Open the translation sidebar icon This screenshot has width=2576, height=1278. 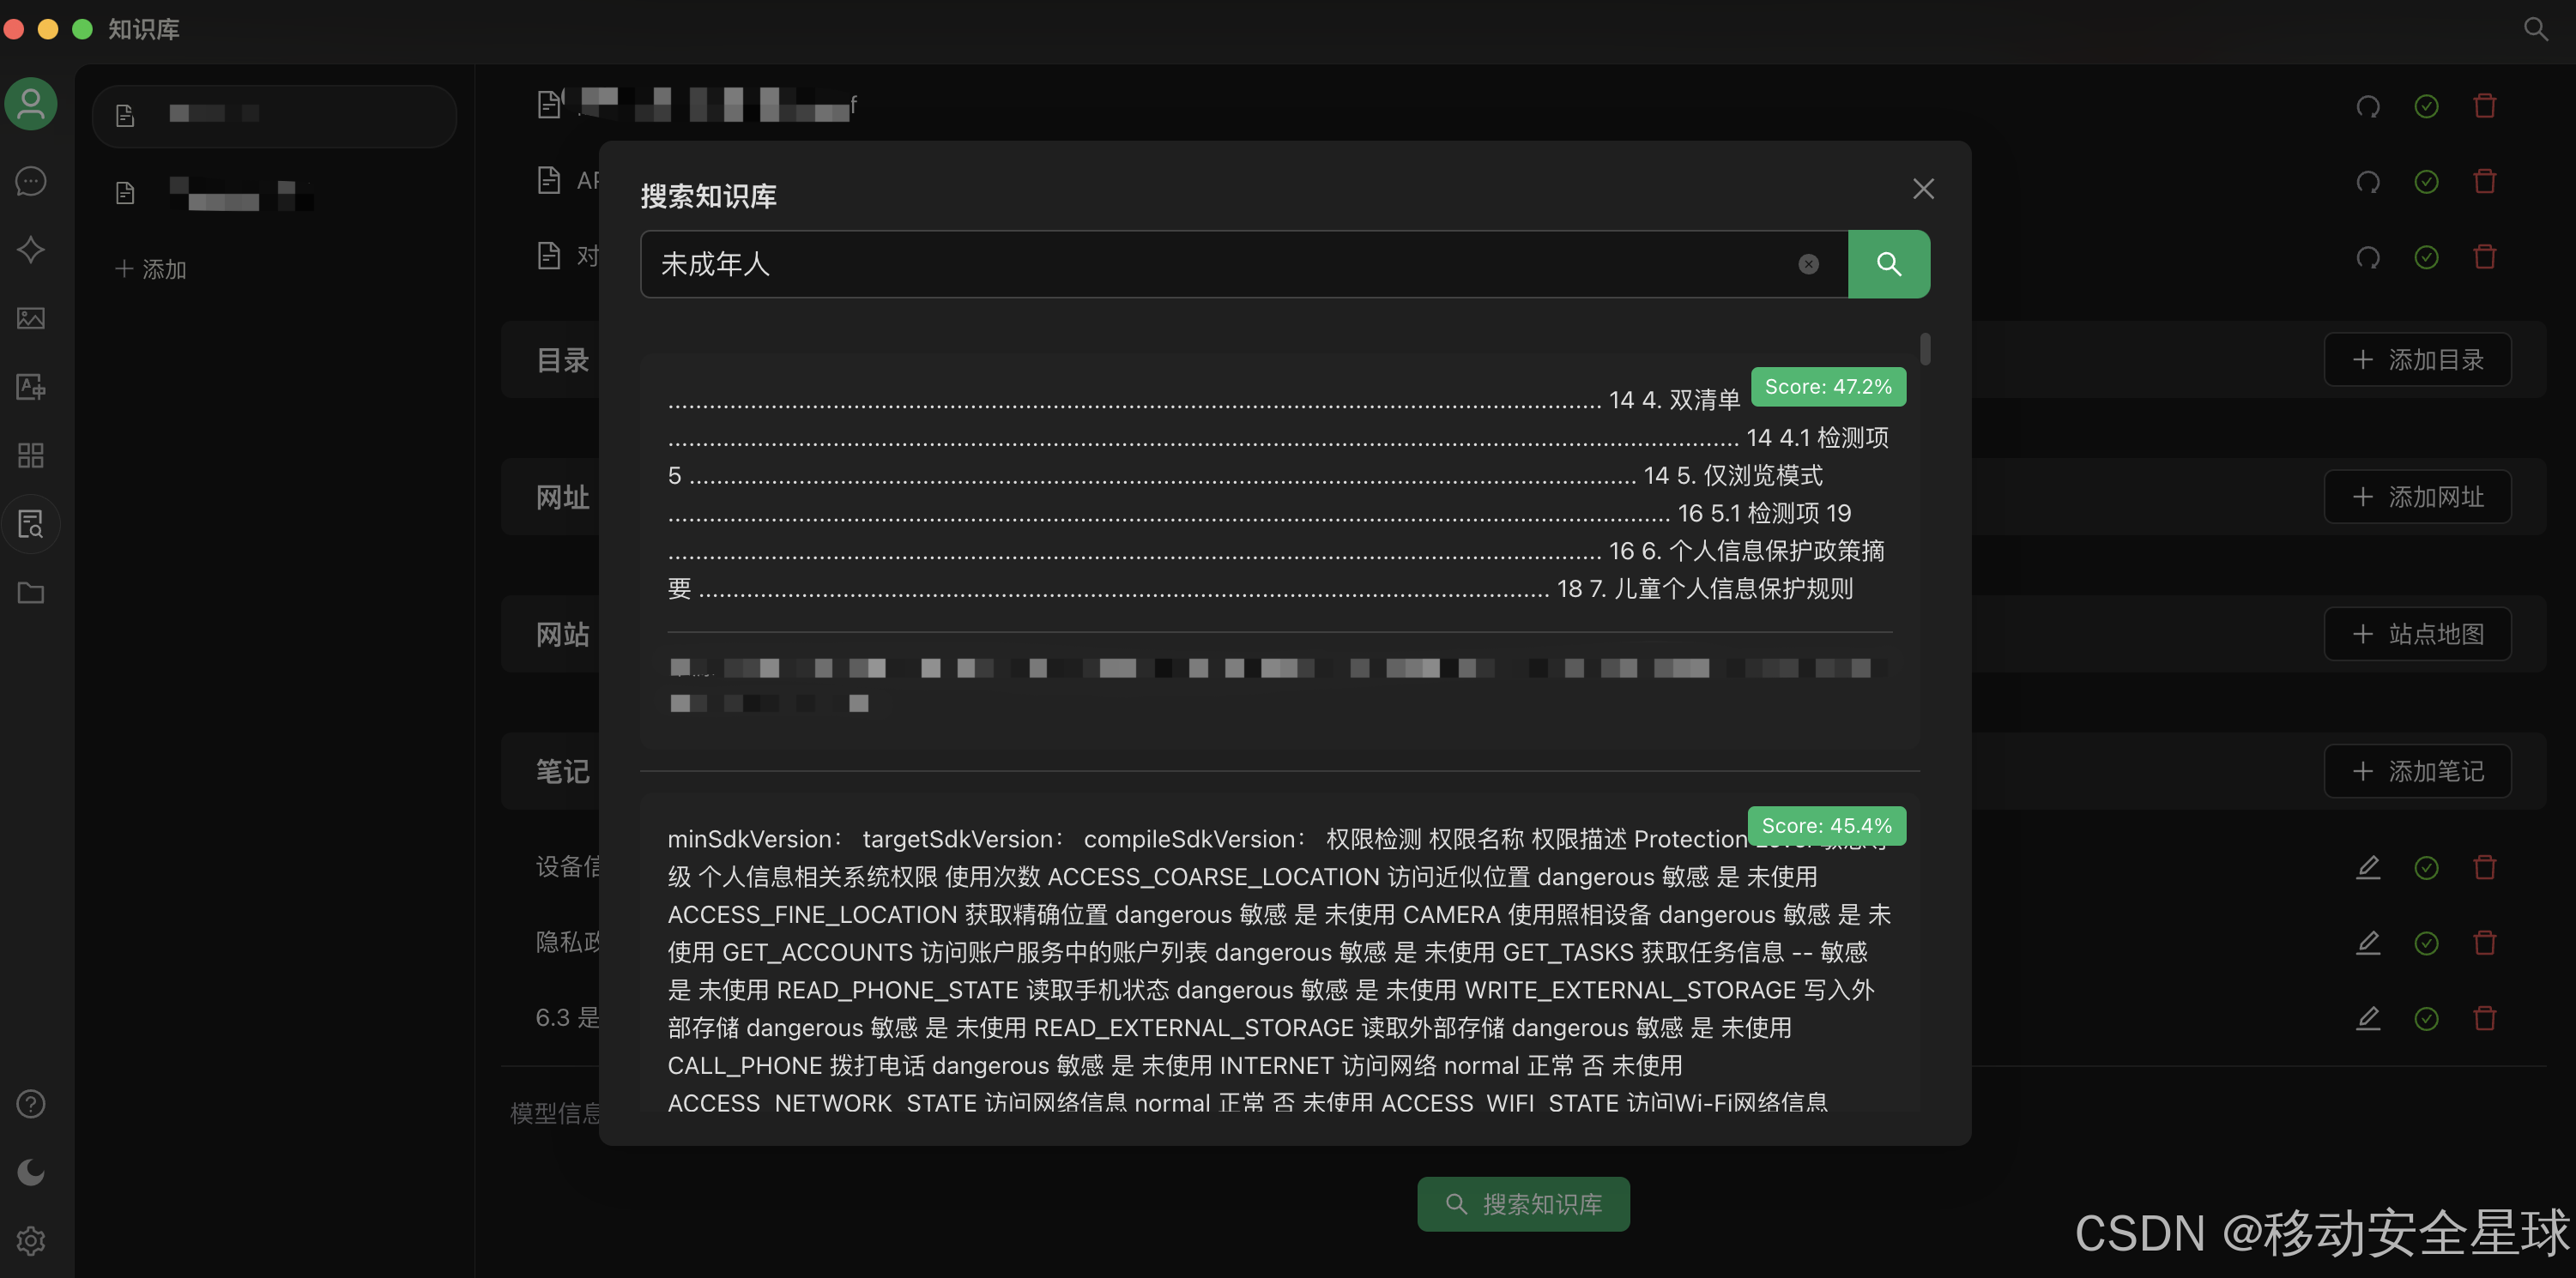coord(31,387)
